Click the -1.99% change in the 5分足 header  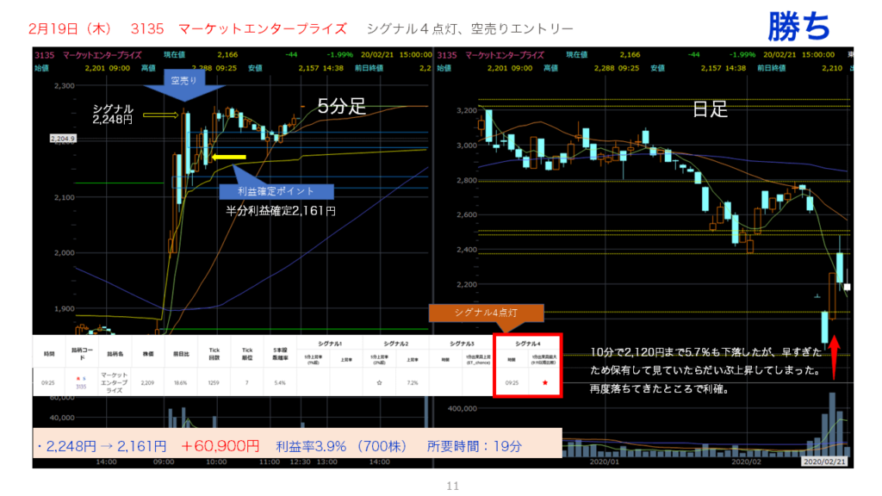[x=339, y=54]
